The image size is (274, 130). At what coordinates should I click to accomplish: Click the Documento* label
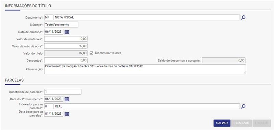click(35, 18)
